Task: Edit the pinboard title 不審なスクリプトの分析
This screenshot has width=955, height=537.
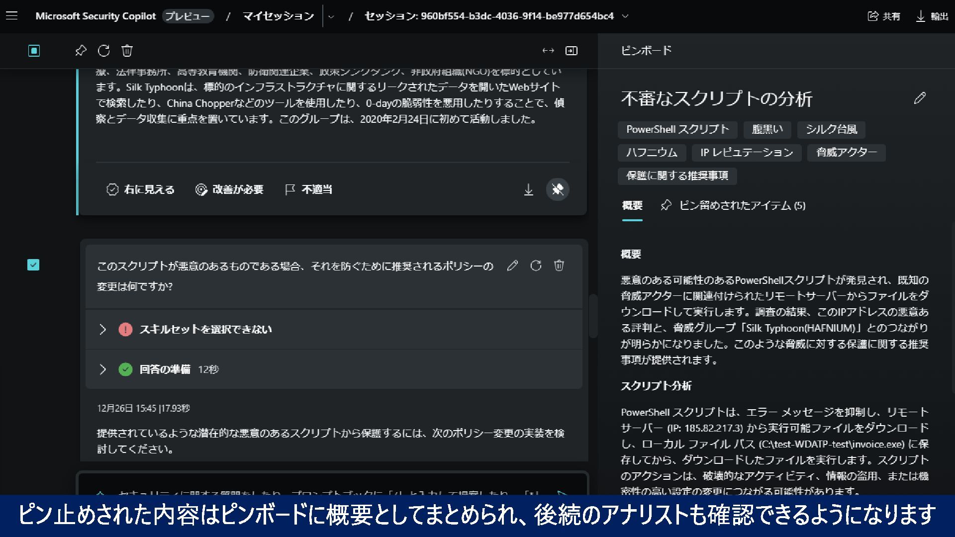Action: point(920,98)
